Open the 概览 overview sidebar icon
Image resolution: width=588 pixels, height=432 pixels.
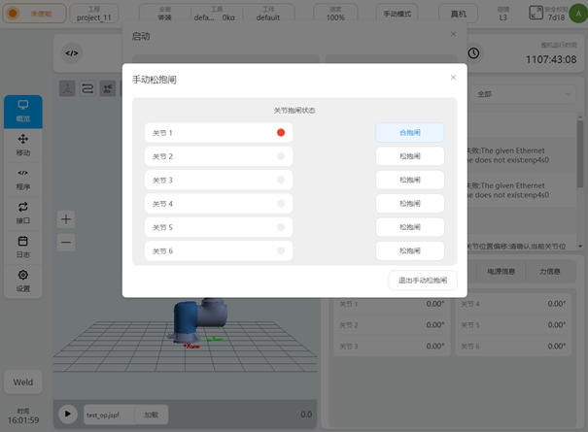[x=23, y=111]
